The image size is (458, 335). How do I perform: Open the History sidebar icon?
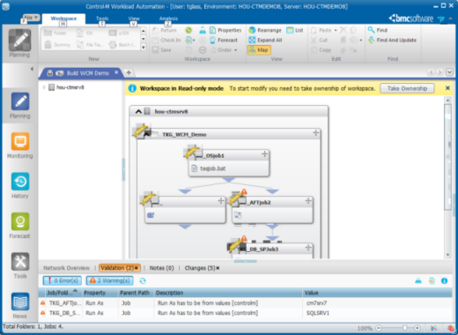pyautogui.click(x=20, y=182)
